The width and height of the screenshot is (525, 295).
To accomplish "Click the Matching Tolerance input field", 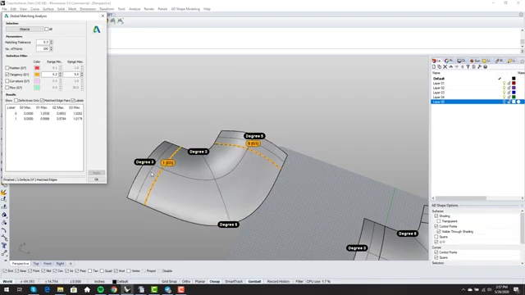I will coord(43,42).
